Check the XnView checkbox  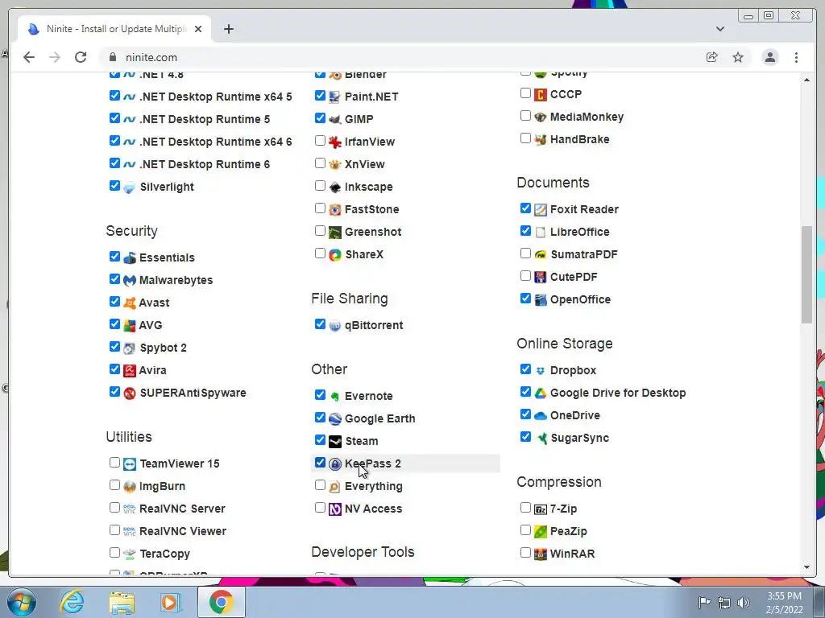320,163
